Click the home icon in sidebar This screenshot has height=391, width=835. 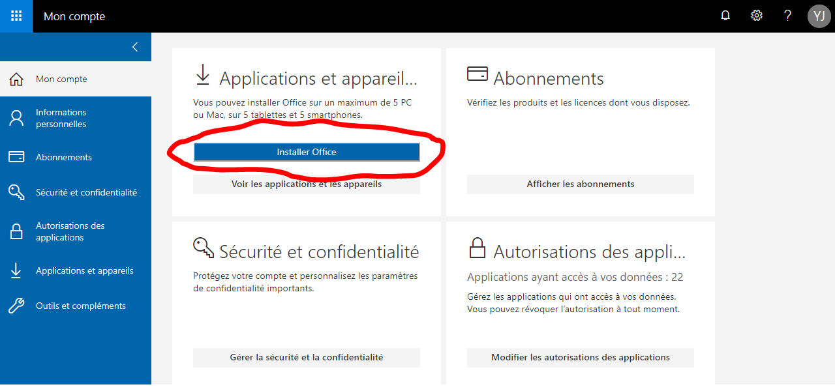tap(16, 80)
